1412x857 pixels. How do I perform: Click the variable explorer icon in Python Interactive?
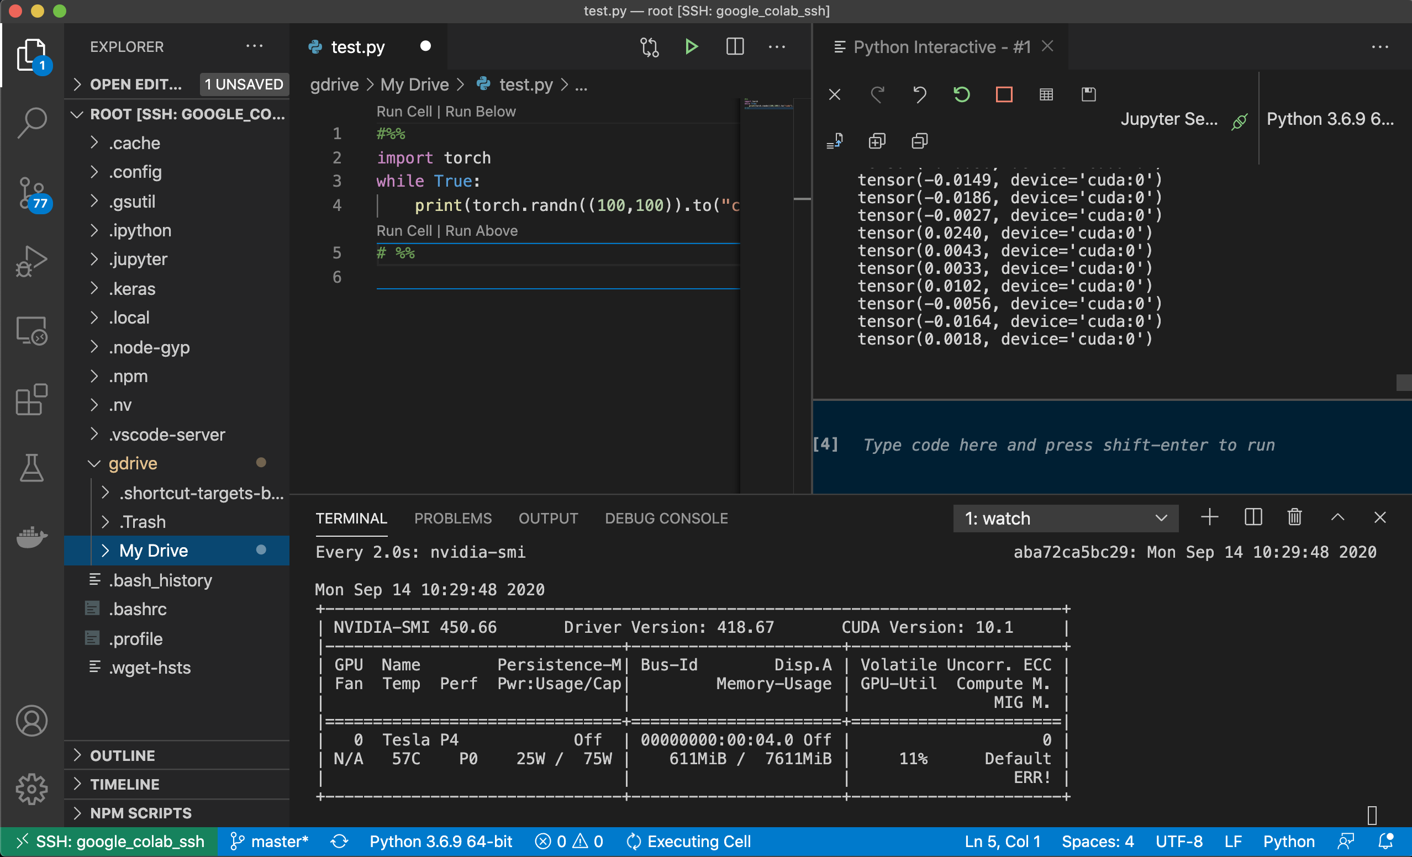tap(1045, 93)
